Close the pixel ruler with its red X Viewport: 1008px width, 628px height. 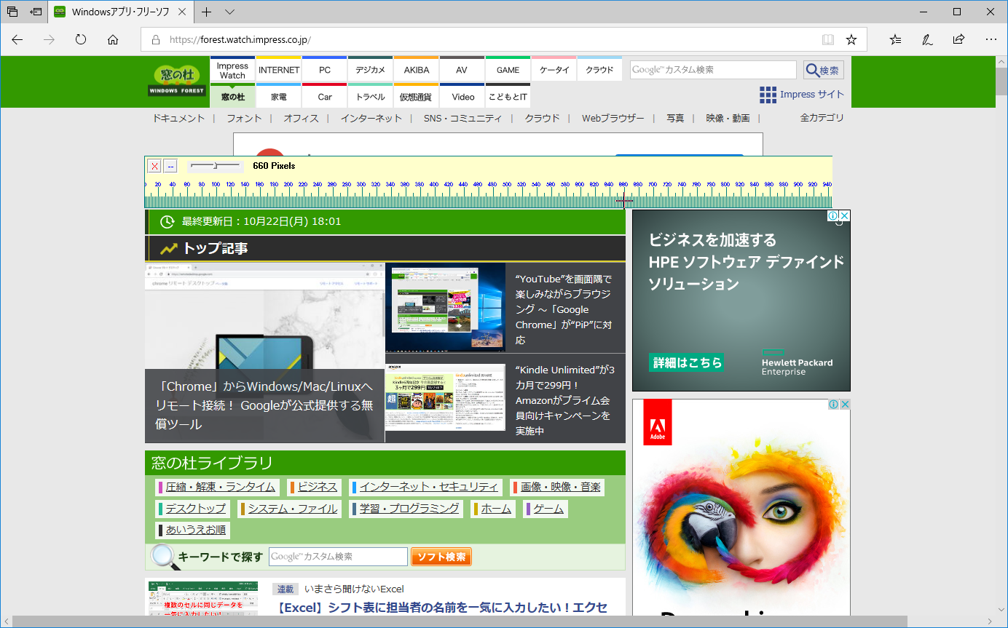pos(154,166)
